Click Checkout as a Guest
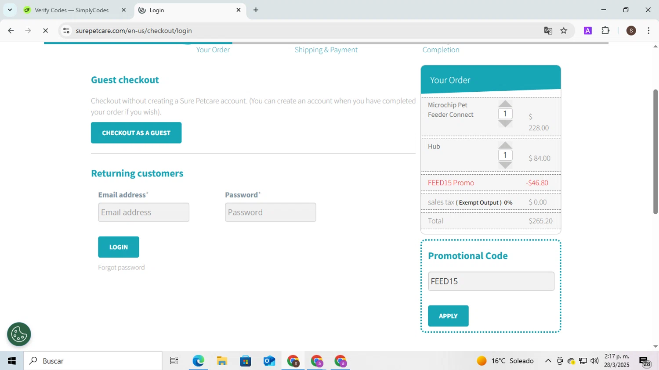This screenshot has width=659, height=370. [136, 133]
